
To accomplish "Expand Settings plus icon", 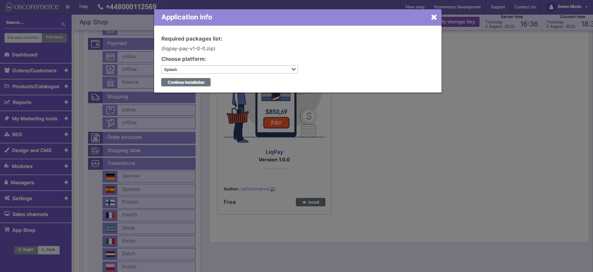I will tap(66, 198).
